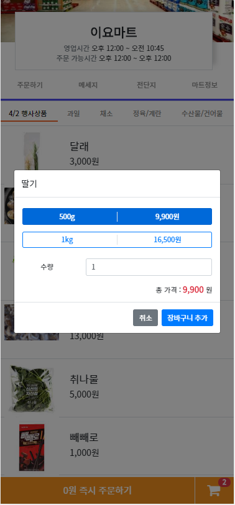The width and height of the screenshot is (235, 505).
Task: Click the 취나물 product image
Action: (31, 388)
